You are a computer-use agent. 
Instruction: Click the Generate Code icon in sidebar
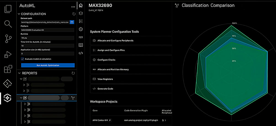coord(81,53)
